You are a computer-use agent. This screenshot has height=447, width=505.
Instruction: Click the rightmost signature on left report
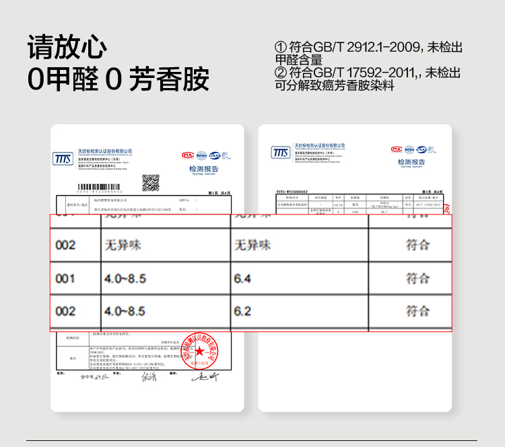coord(205,377)
